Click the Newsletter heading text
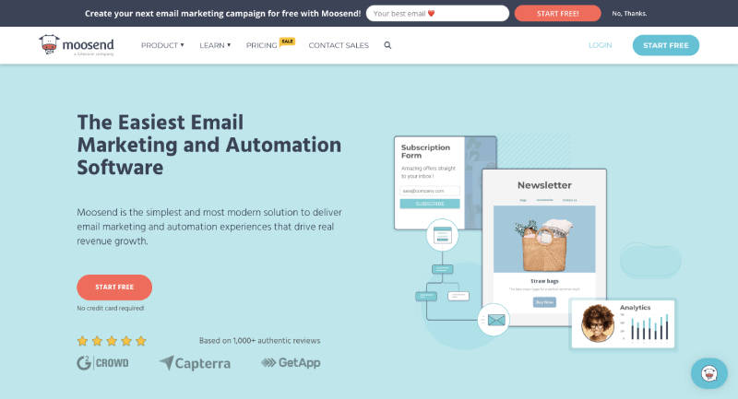 coord(544,185)
